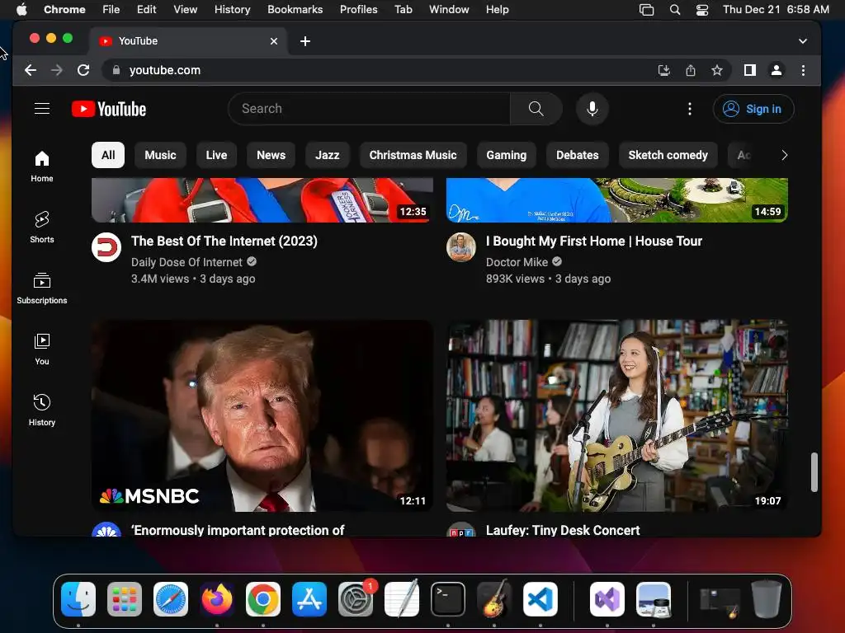
Task: Open Terminal from the dock
Action: tap(448, 599)
